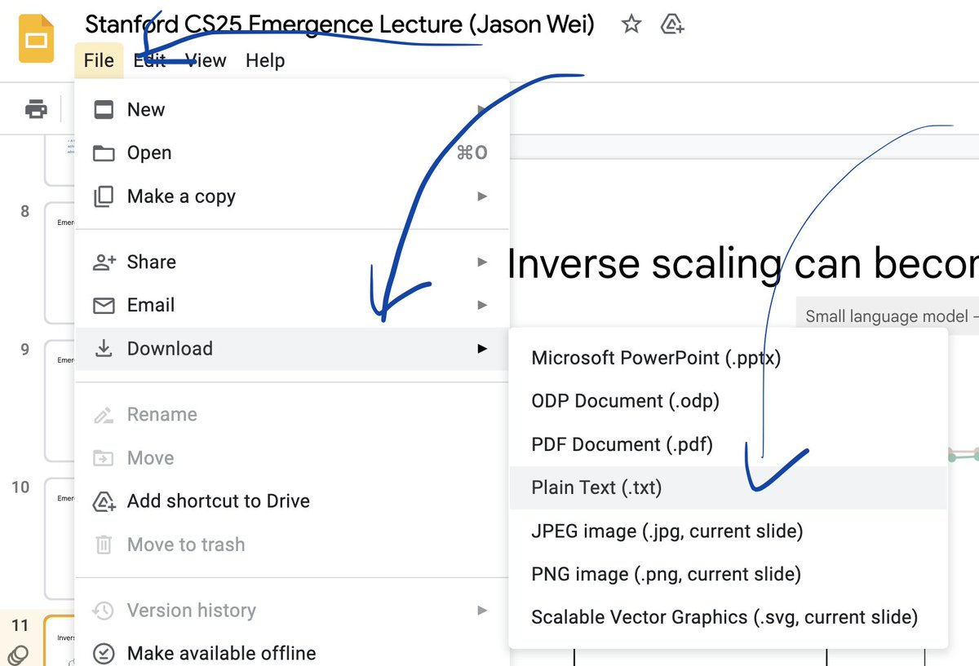Star the presentation

(x=631, y=25)
